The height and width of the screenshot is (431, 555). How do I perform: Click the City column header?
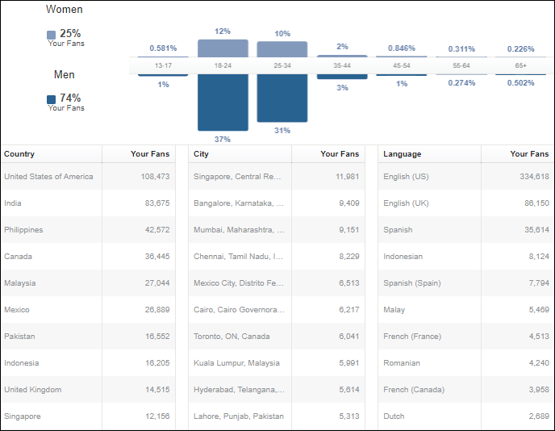click(201, 154)
